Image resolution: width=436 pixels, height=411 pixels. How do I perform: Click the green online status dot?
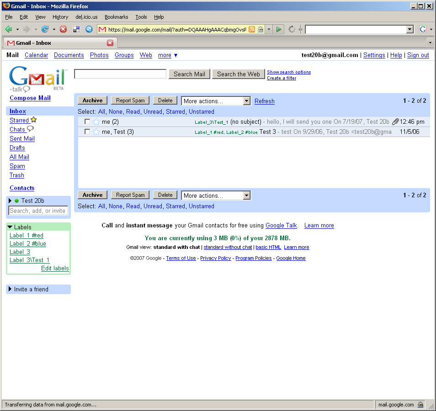17,200
